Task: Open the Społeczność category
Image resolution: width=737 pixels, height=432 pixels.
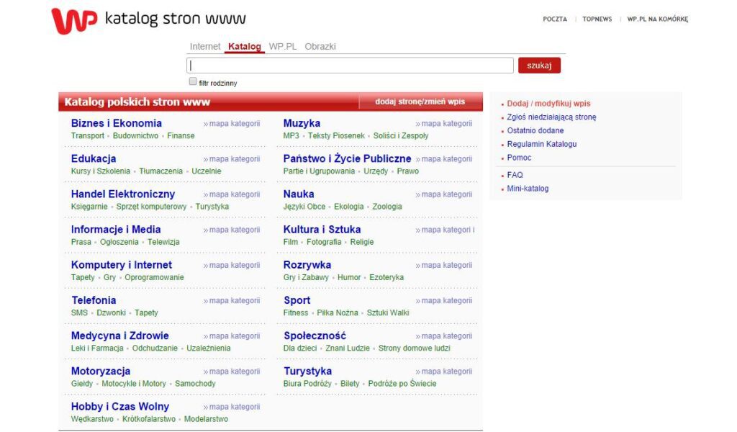Action: (x=315, y=336)
